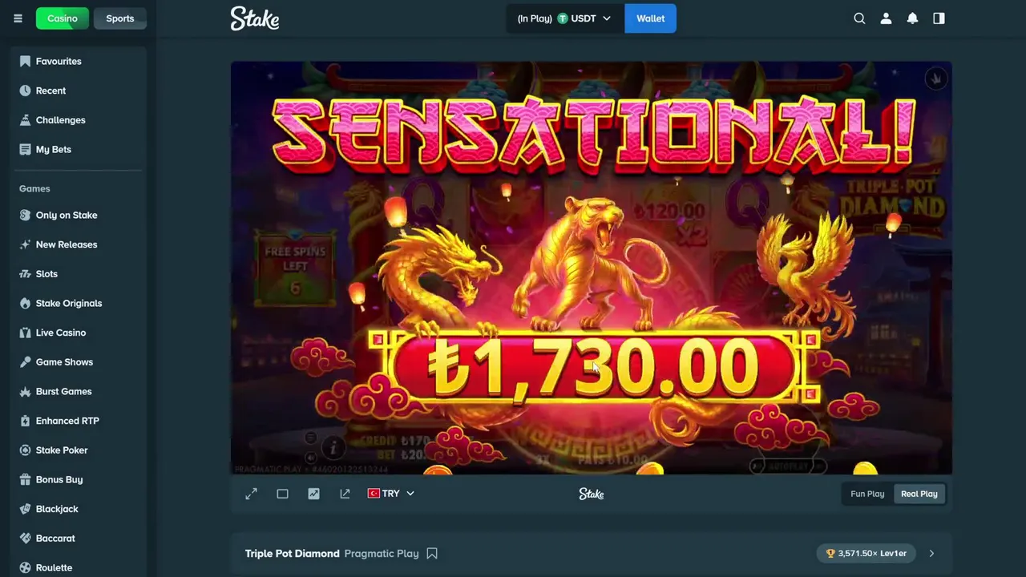Viewport: 1026px width, 577px height.
Task: Expand the Lev1er win details chevron
Action: pyautogui.click(x=931, y=553)
